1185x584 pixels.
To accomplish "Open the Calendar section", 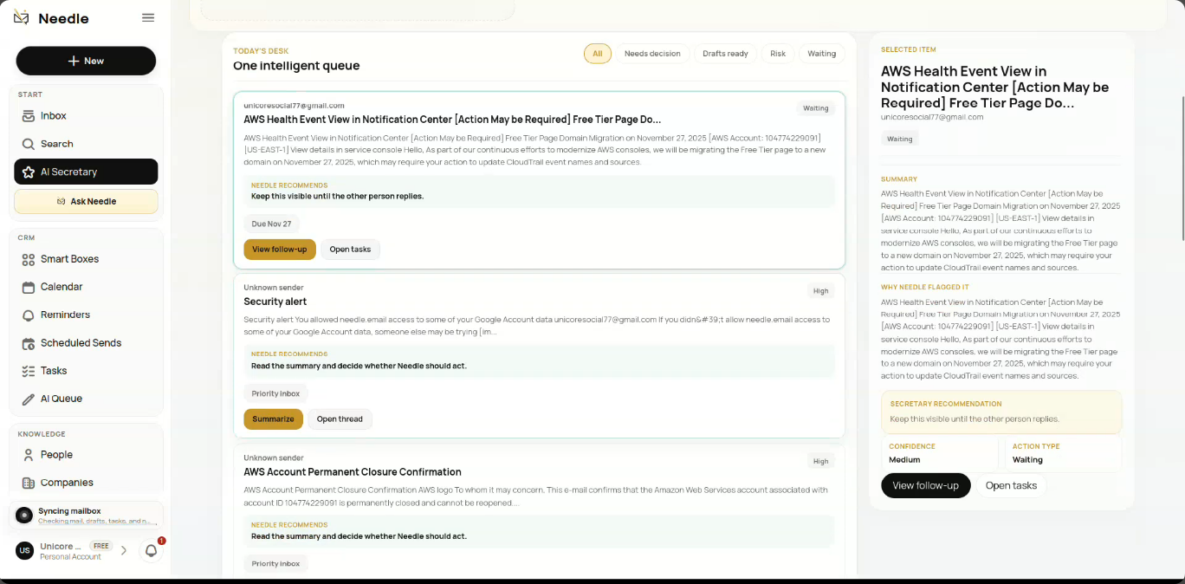I will pos(86,287).
